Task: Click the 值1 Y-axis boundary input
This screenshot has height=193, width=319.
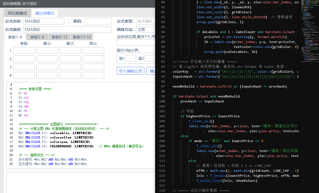Action: click(130, 58)
